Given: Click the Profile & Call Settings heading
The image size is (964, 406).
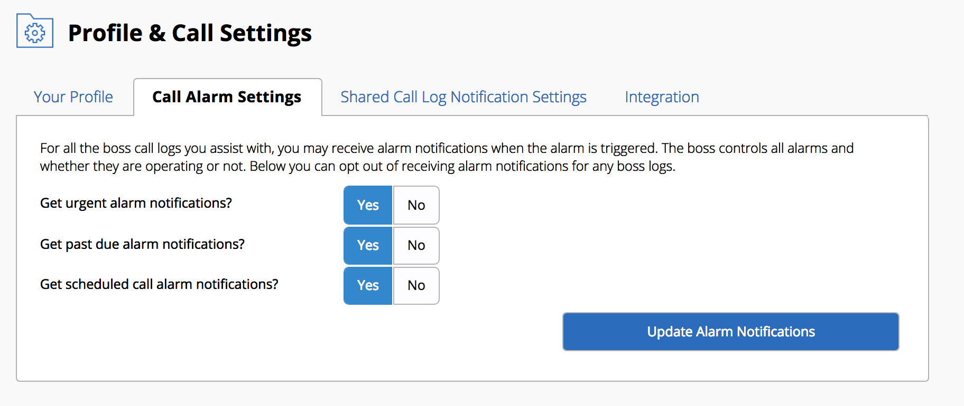Looking at the screenshot, I should point(191,33).
